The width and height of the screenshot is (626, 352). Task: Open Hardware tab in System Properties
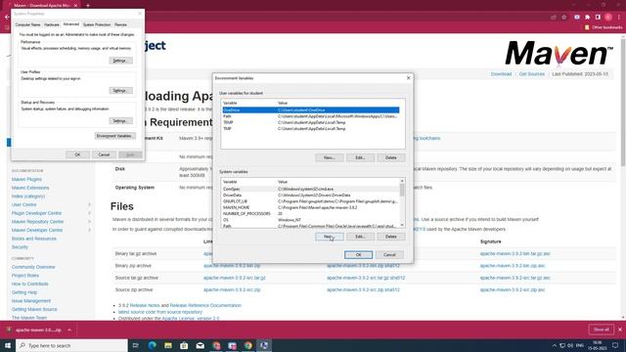52,24
